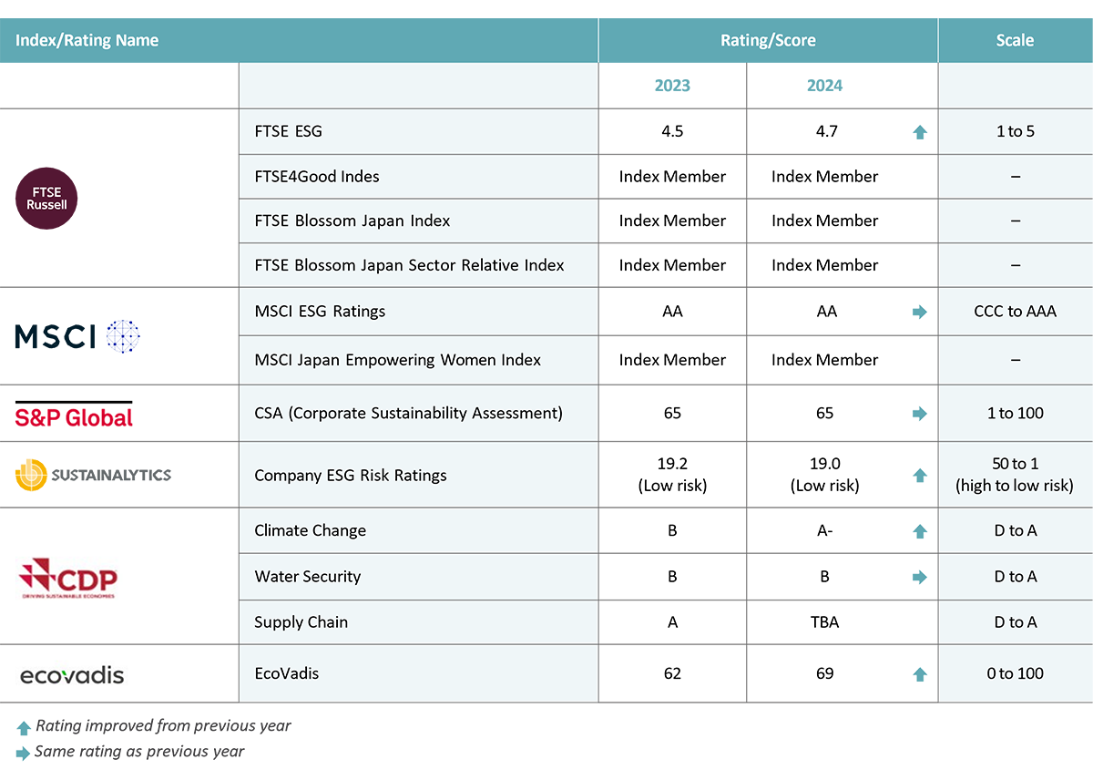1093x780 pixels.
Task: Click the 'Climate Change' row label
Action: (x=311, y=530)
